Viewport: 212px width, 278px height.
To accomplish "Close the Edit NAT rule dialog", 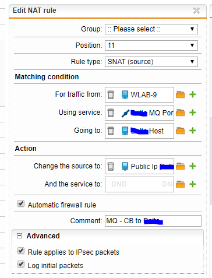I will pyautogui.click(x=196, y=10).
